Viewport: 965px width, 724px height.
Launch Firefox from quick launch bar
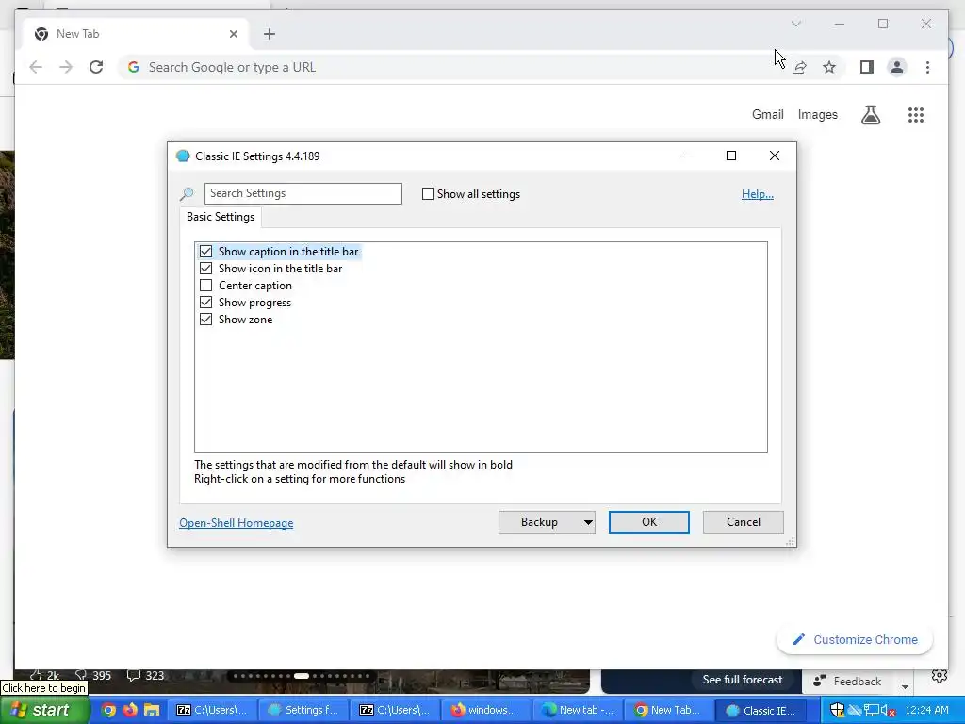click(130, 710)
